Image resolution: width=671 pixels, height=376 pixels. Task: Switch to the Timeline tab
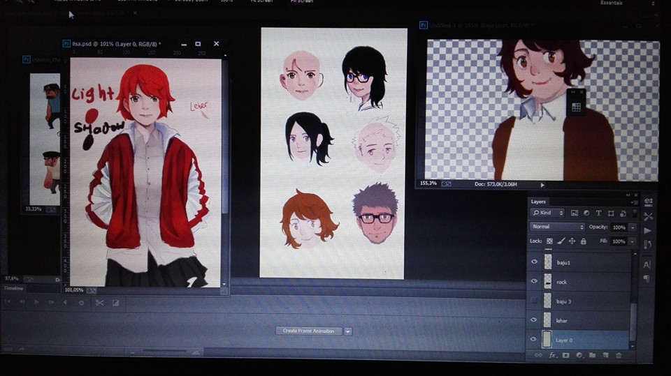pyautogui.click(x=13, y=288)
